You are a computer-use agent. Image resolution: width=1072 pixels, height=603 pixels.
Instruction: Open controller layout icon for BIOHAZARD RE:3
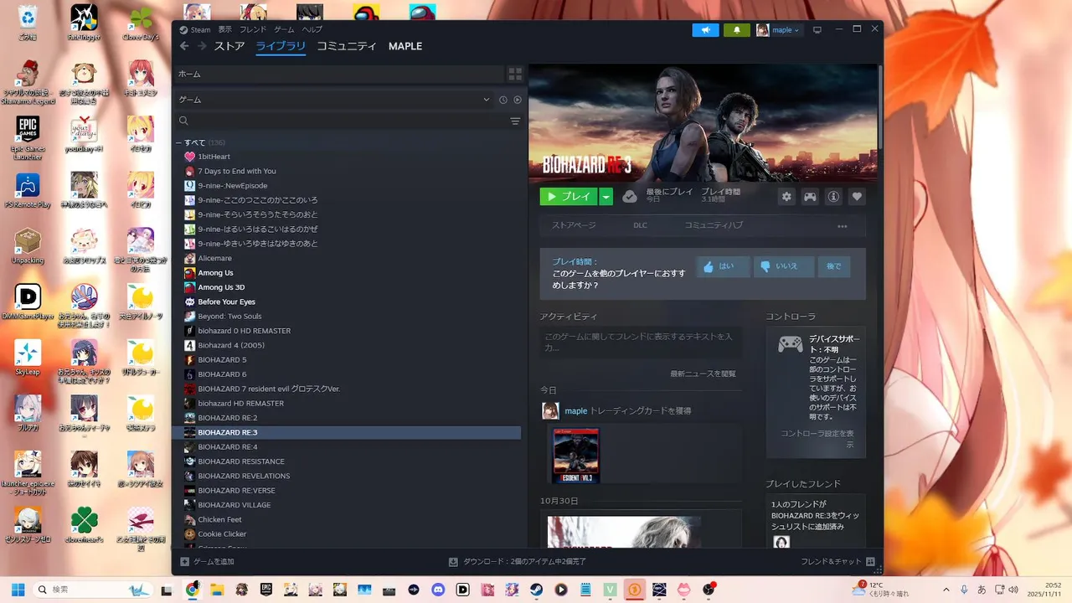point(810,197)
